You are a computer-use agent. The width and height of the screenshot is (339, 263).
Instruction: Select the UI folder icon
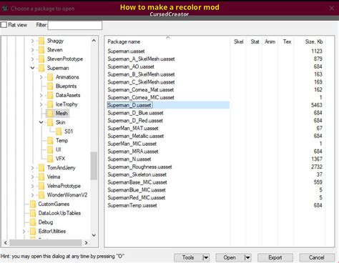click(50, 149)
